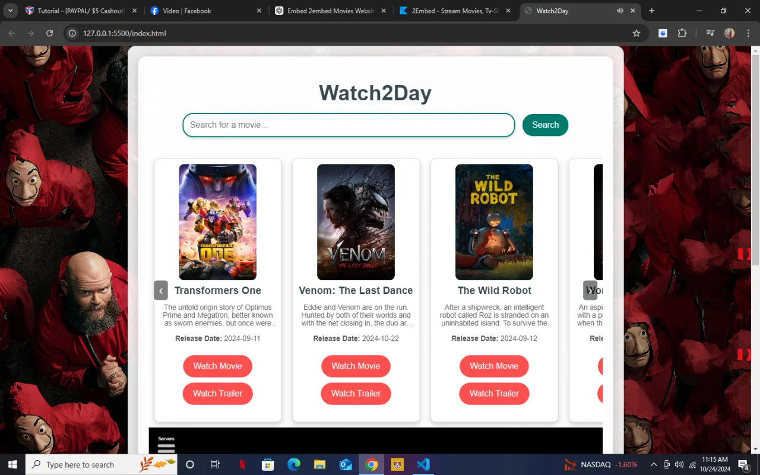This screenshot has height=475, width=760.
Task: Open Windows Start menu
Action: point(12,464)
